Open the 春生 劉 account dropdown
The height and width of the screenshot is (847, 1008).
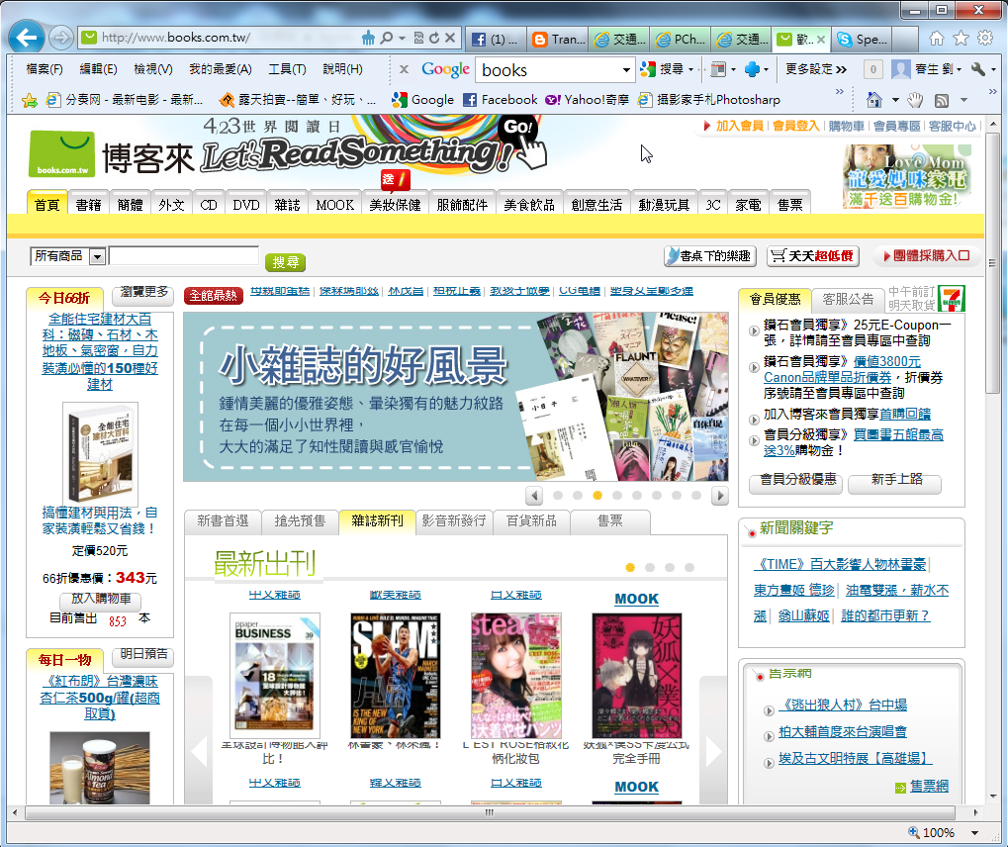click(x=960, y=69)
